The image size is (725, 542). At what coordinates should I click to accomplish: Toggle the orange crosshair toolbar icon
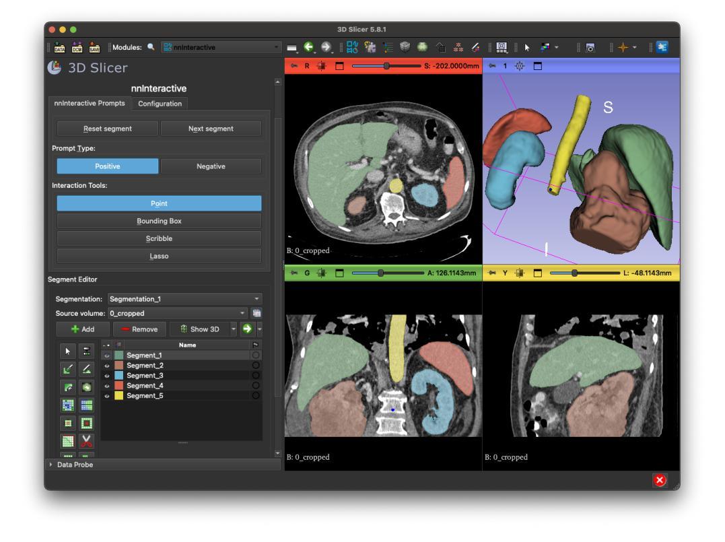(623, 47)
